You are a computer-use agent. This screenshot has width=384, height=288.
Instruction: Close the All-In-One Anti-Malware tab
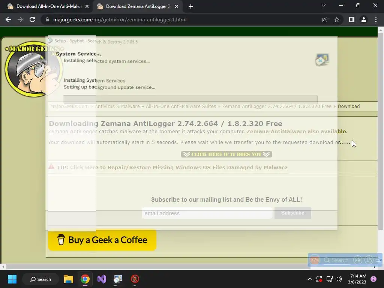(87, 6)
